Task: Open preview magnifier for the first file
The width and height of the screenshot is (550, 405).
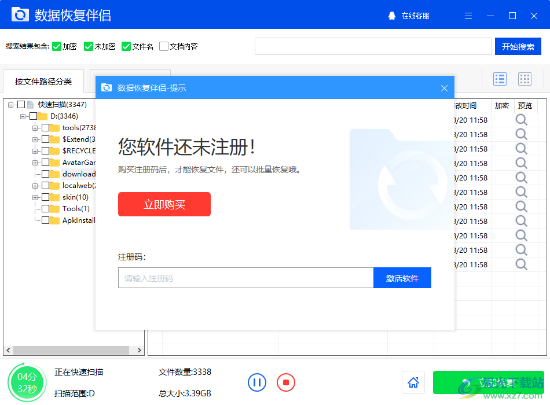Action: click(x=522, y=120)
